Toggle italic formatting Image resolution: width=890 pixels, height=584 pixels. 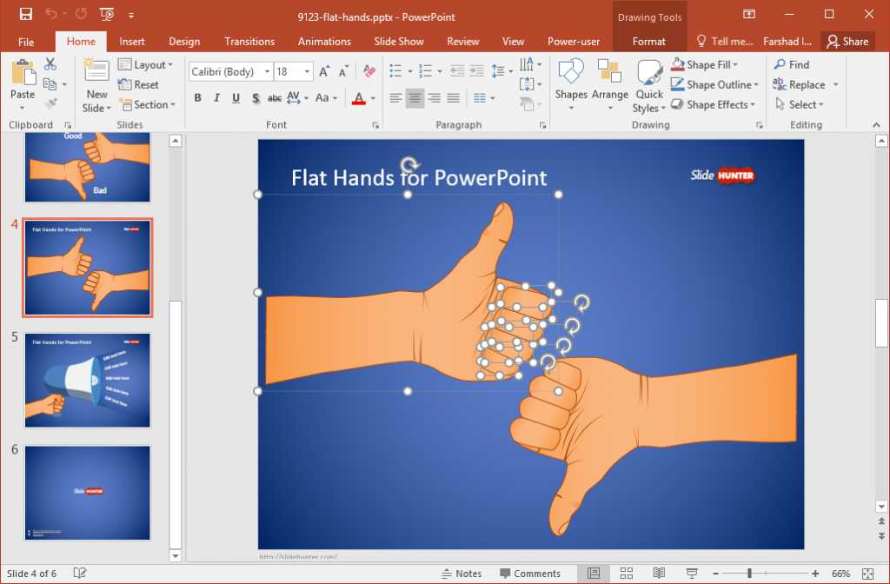click(216, 98)
